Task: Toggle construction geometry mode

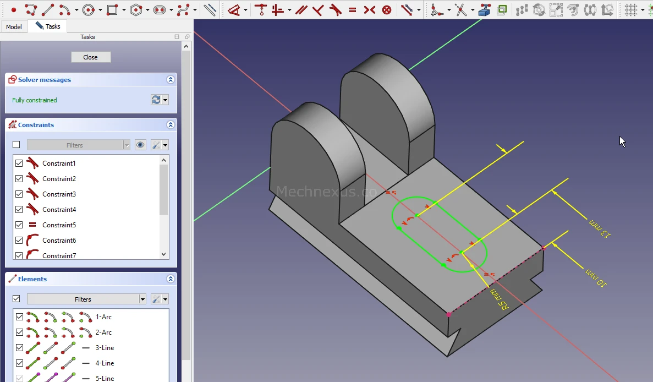Action: click(210, 10)
